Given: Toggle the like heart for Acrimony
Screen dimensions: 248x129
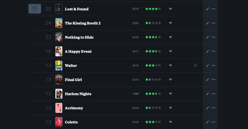Looking at the screenshot, I should (170, 108).
